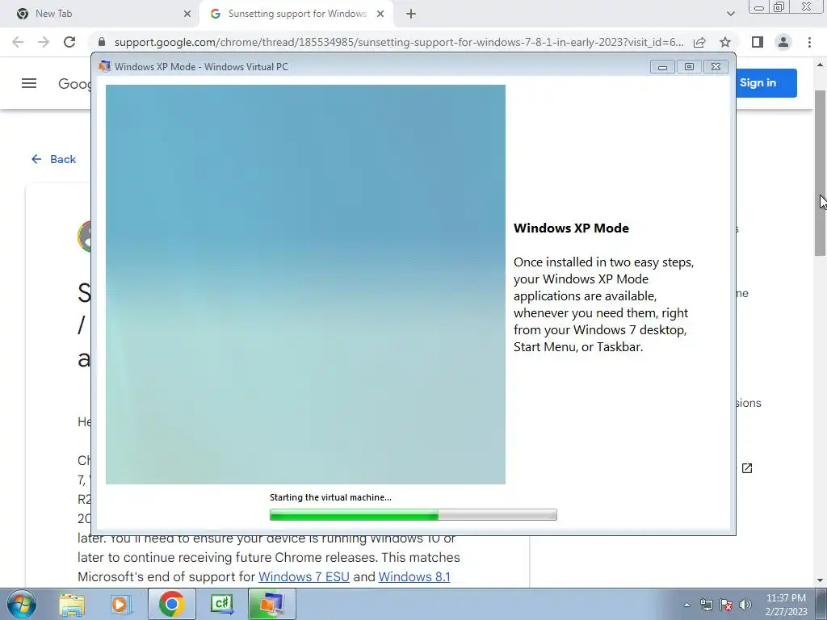Close the Sunsetting support tab

click(380, 14)
